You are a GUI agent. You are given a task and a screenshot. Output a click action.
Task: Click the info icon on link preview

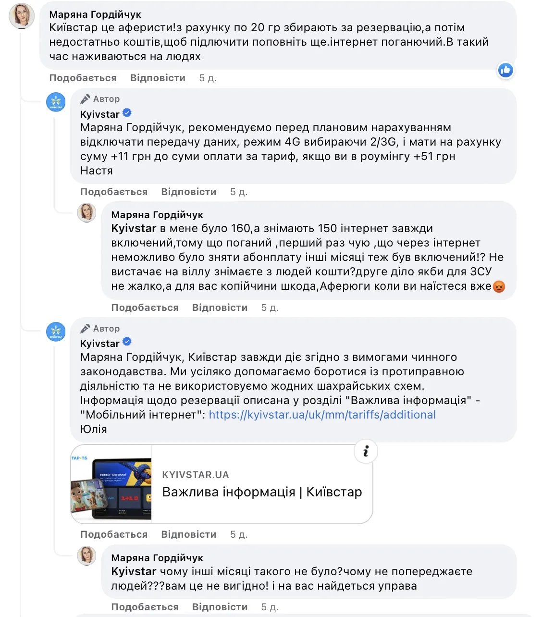[366, 451]
